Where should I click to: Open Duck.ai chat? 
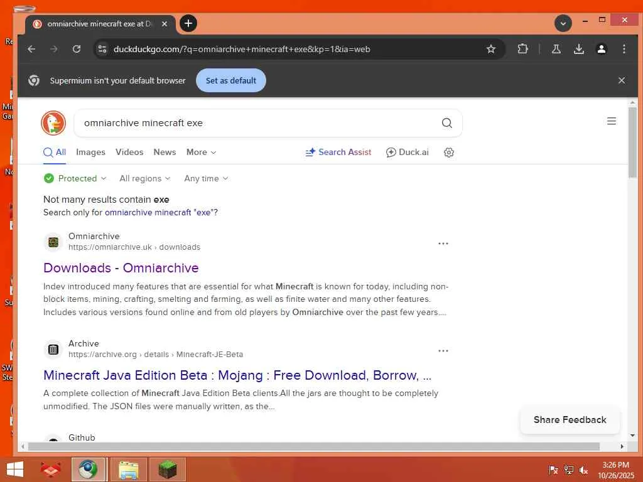pos(407,152)
